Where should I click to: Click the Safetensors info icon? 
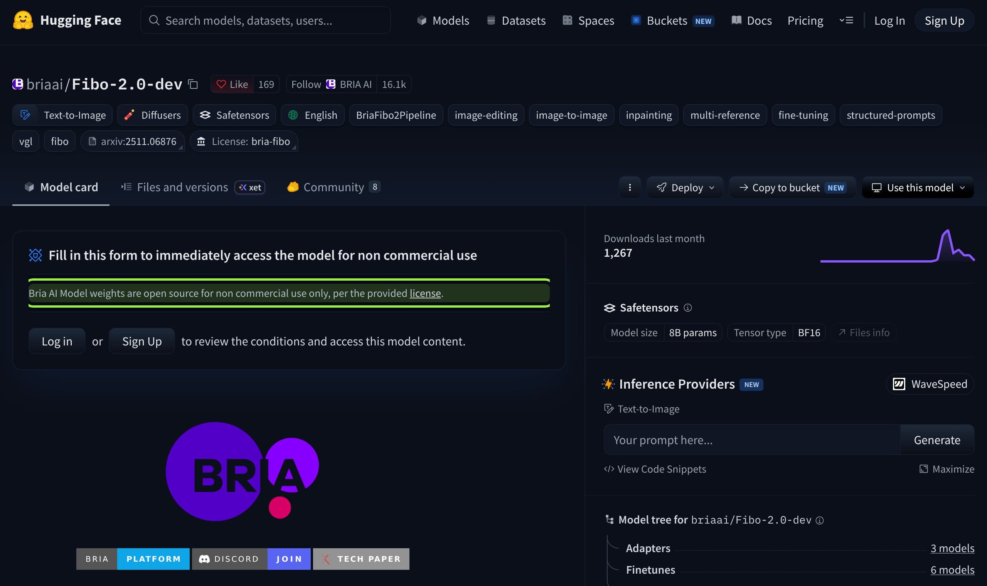pos(688,308)
